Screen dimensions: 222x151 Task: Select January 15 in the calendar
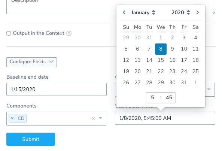click(161, 60)
